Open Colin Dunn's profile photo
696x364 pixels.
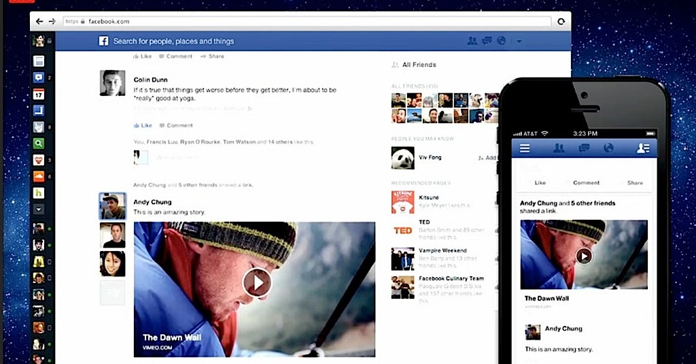(112, 83)
